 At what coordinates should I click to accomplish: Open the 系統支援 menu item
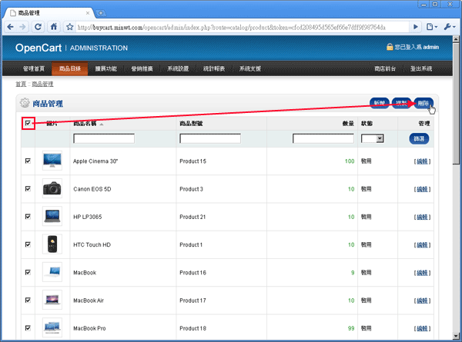[249, 68]
